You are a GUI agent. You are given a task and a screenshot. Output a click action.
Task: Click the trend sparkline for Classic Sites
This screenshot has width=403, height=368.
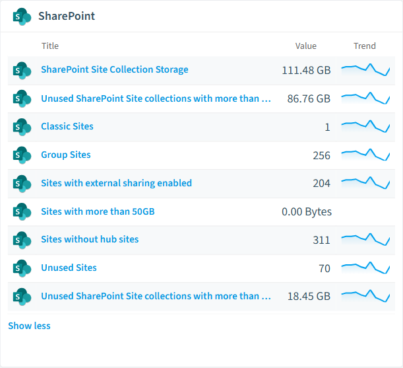click(365, 126)
